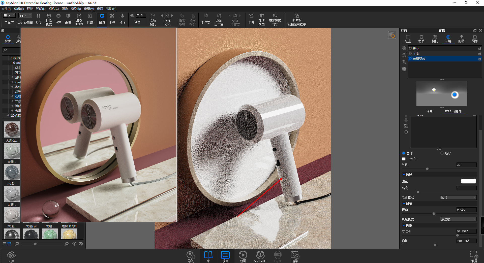The width and height of the screenshot is (484, 263).
Task: Open the 工作区 dropdown showing 默认
Action: point(9,16)
